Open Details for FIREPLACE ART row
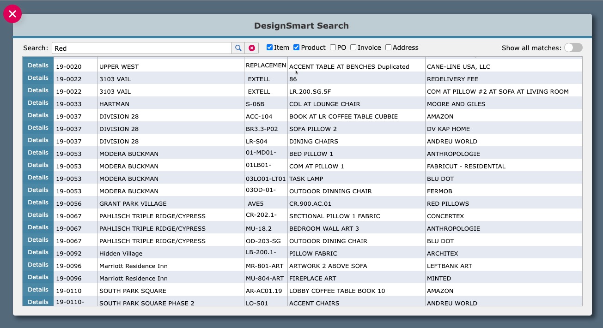 tap(38, 277)
